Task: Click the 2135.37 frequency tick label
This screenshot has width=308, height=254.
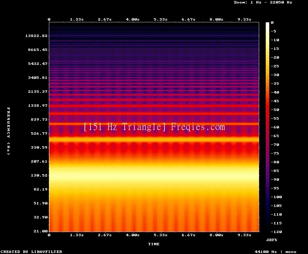Action: [38, 91]
